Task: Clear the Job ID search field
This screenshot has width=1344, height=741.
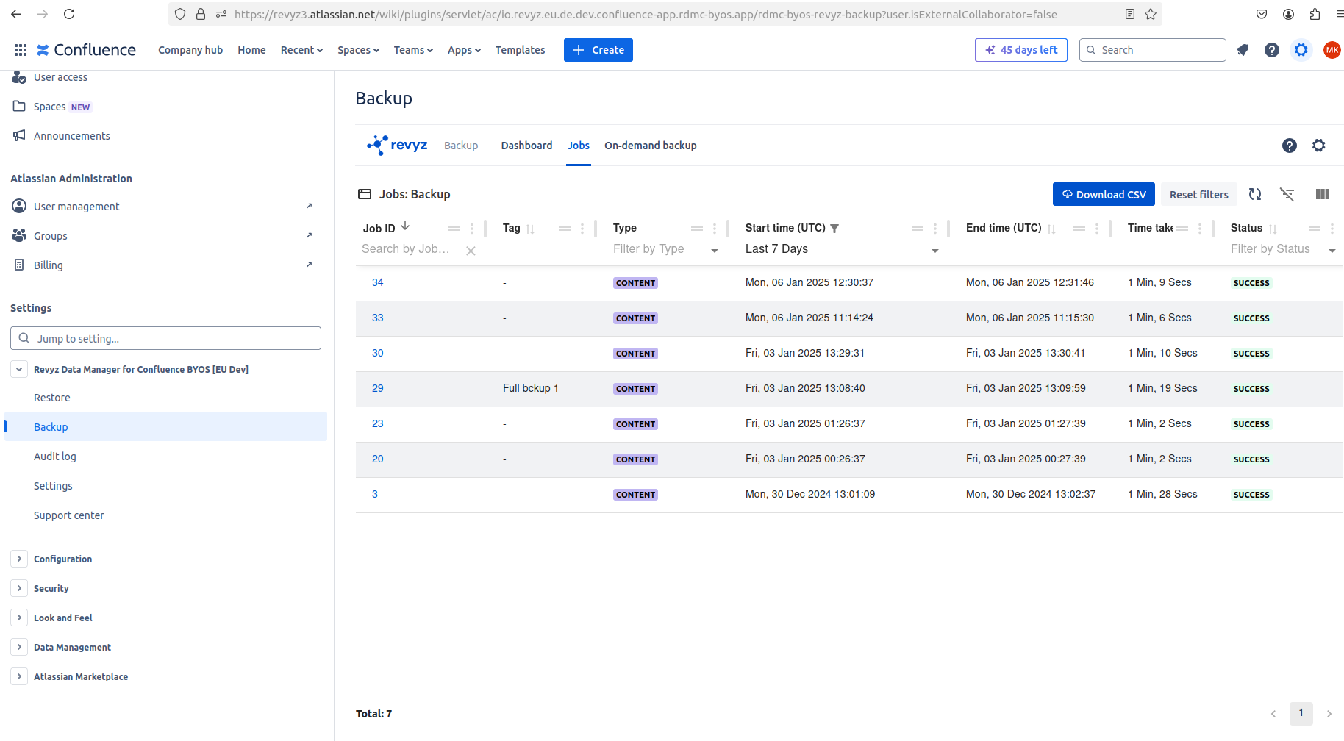Action: (471, 251)
